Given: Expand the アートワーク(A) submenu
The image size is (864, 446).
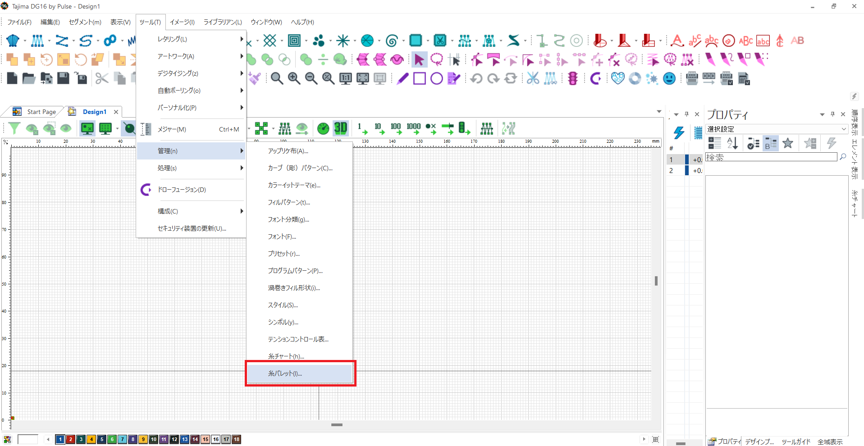Looking at the screenshot, I should [191, 56].
